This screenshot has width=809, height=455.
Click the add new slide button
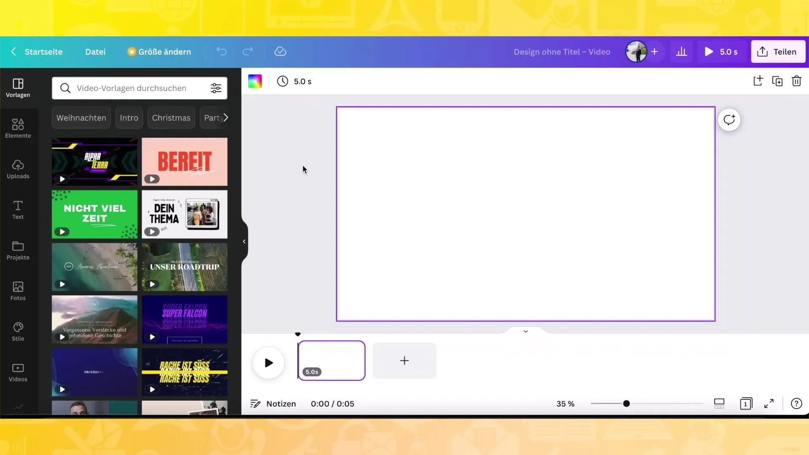[x=404, y=361]
